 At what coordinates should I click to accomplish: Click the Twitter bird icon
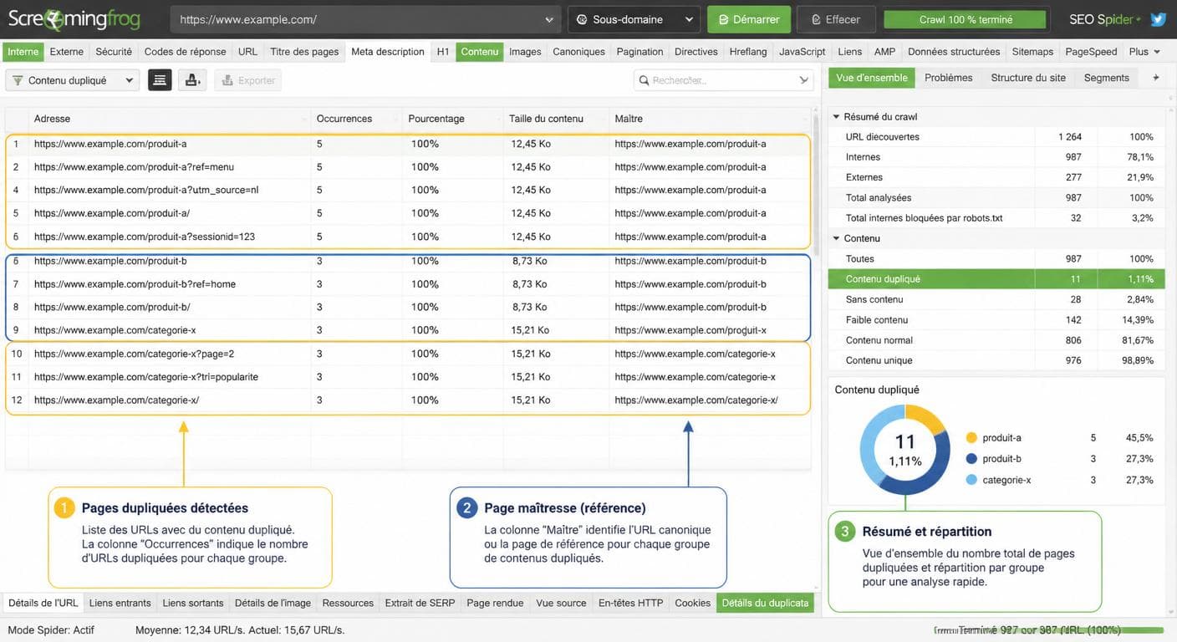[x=1158, y=19]
